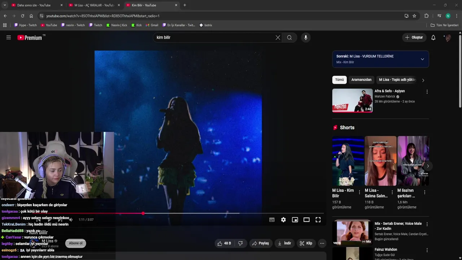Open options for Salına Salın short
Viewport: 462px width, 260px height.
tap(392, 192)
